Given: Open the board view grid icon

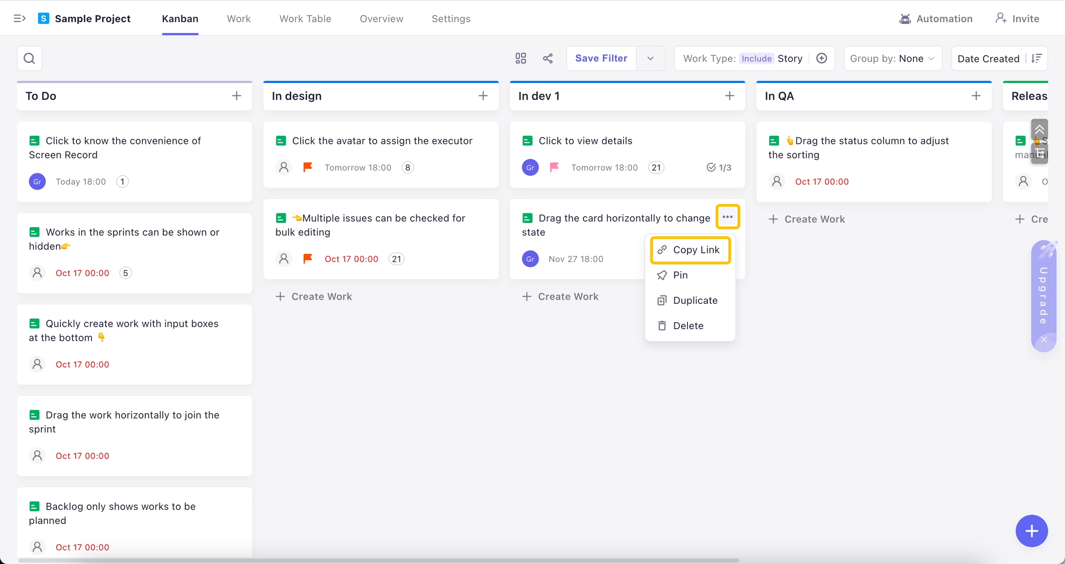Looking at the screenshot, I should 520,59.
